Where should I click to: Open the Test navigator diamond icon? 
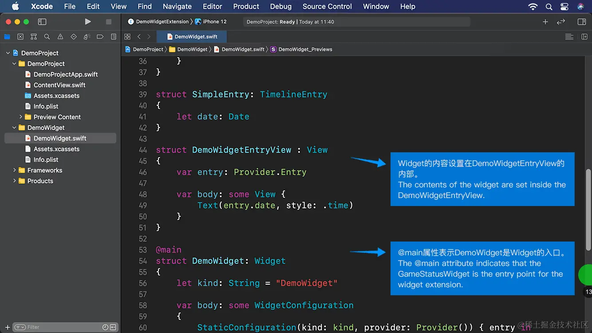(x=74, y=37)
